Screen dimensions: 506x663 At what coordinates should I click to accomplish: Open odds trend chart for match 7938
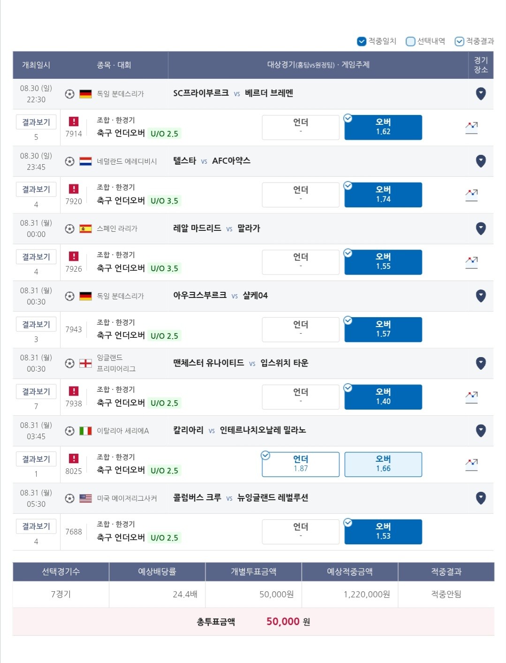pos(471,397)
